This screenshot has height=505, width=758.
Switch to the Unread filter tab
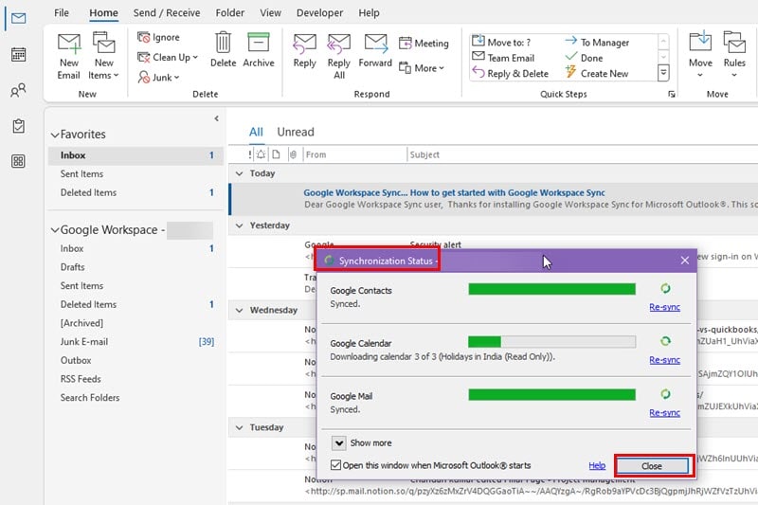pos(296,132)
